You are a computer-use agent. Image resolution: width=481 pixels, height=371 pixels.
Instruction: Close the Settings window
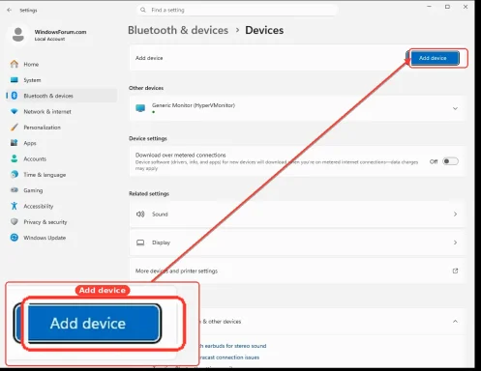(466, 7)
